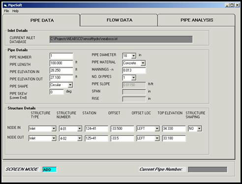
Task: Click the PIPE SKEW degrees field
Action: (x=57, y=92)
